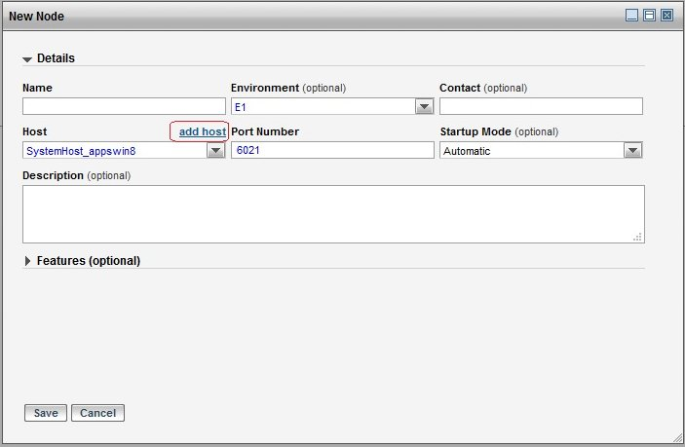Click the Port Number field showing 6021
The image size is (685, 447).
[332, 150]
